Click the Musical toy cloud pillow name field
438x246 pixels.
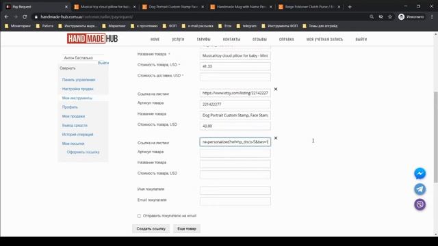pos(235,56)
